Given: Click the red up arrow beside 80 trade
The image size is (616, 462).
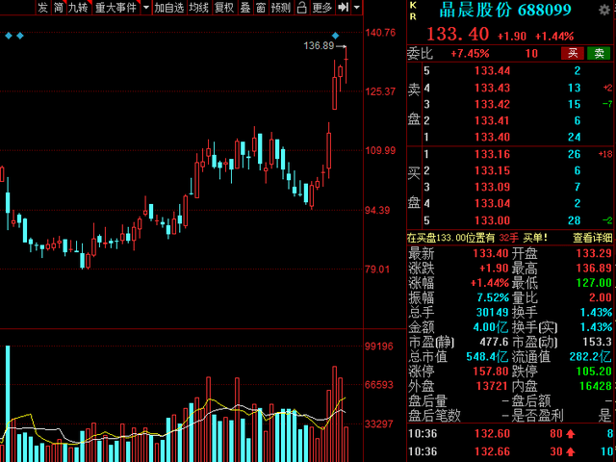Looking at the screenshot, I should pos(571,434).
